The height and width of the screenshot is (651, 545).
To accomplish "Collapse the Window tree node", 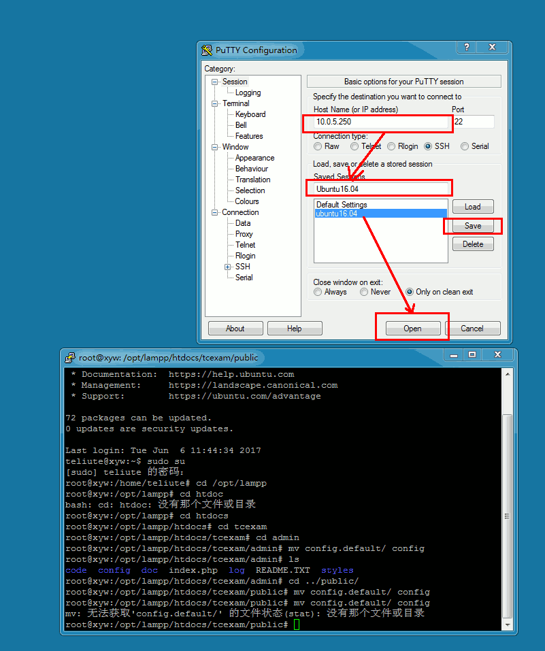I will [x=214, y=148].
